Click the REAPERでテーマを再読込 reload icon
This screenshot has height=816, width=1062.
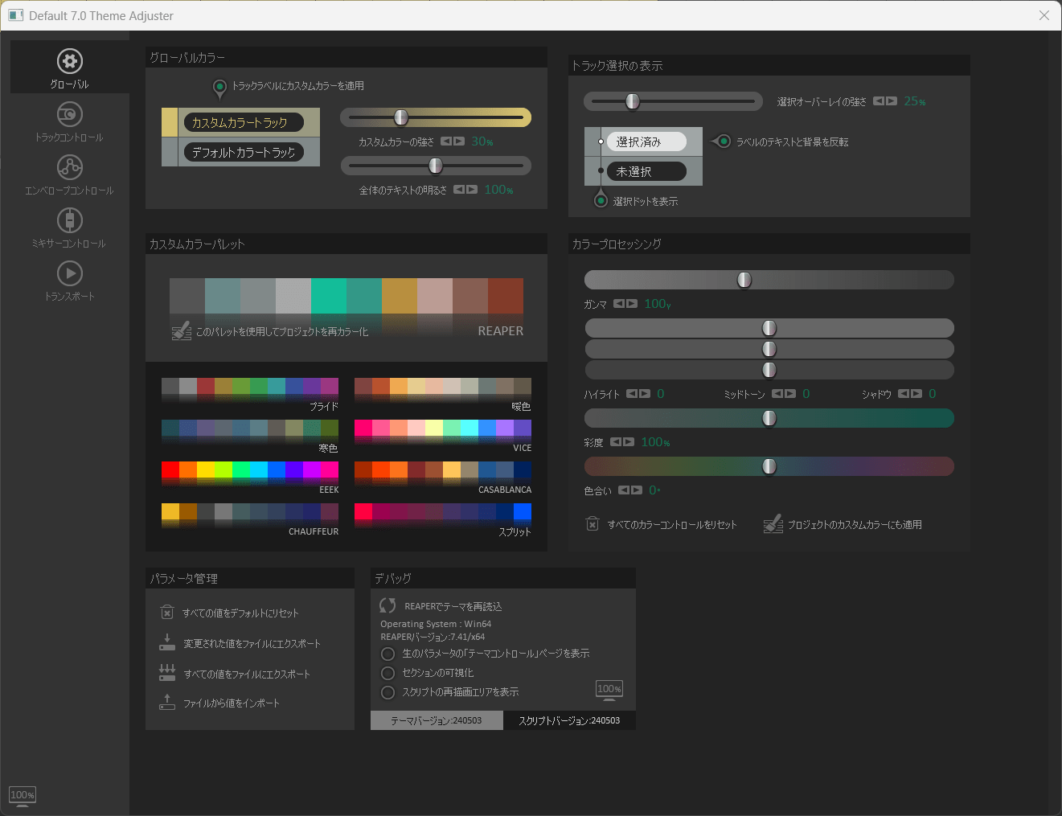387,605
